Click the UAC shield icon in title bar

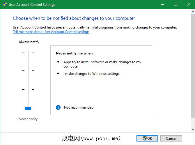coord(5,4)
